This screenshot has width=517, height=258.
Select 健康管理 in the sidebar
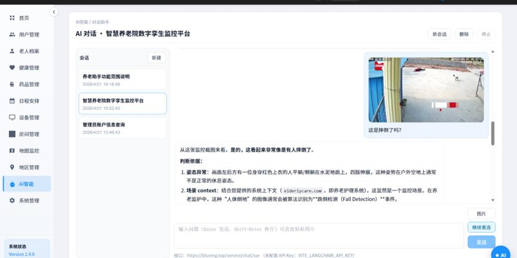click(27, 67)
